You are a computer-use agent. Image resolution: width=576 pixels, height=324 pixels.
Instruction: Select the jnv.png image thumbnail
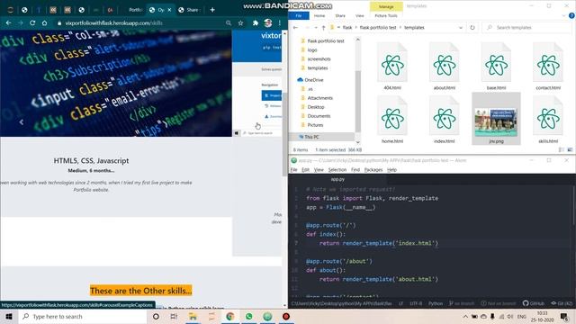496,122
